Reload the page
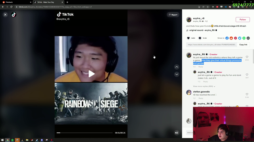The width and height of the screenshot is (254, 142). click(12, 7)
